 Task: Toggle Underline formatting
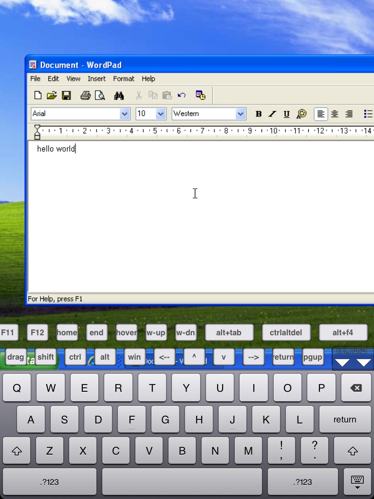pyautogui.click(x=286, y=114)
